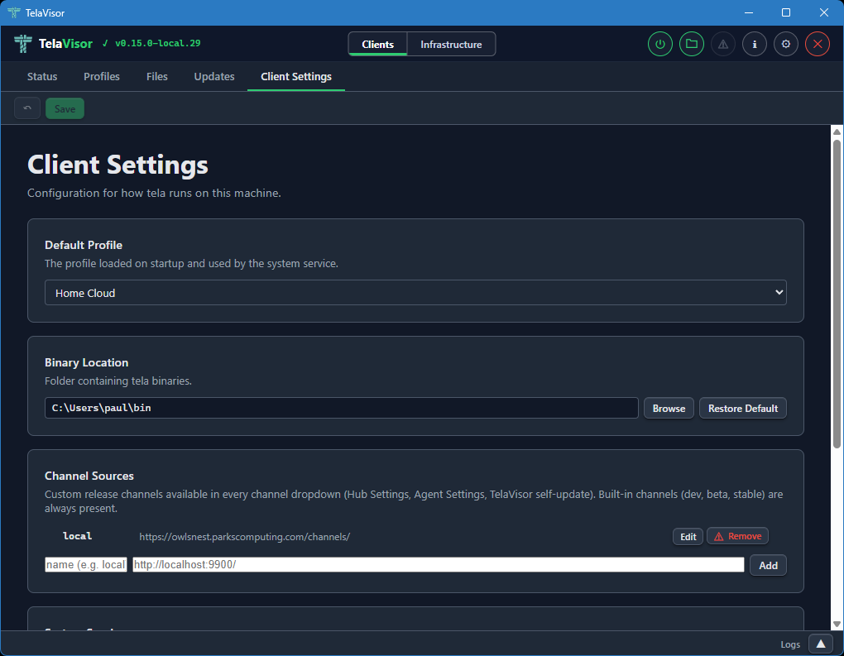Click the Binary Location heading
The image size is (844, 656).
(86, 362)
